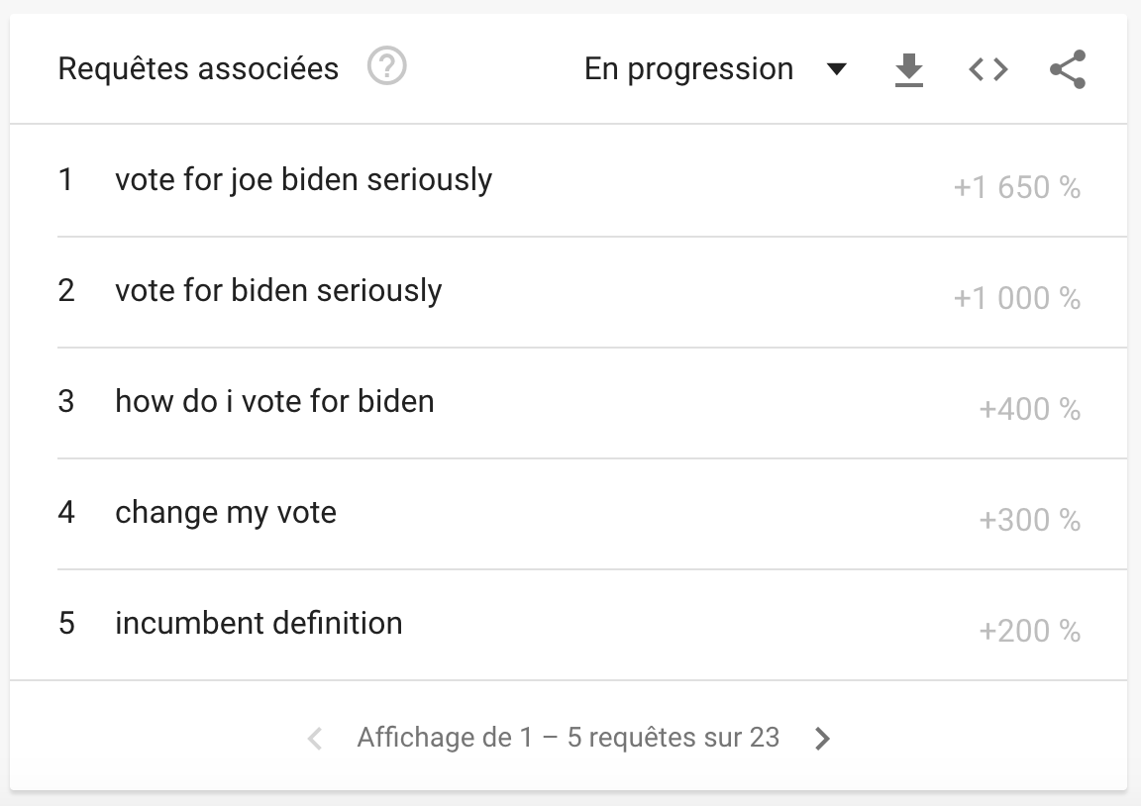Go to the previous page of queries

tap(315, 739)
